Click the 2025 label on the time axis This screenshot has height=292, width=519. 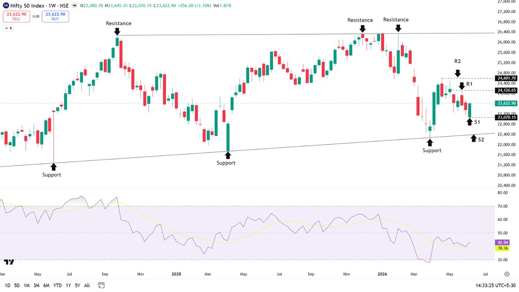[176, 274]
